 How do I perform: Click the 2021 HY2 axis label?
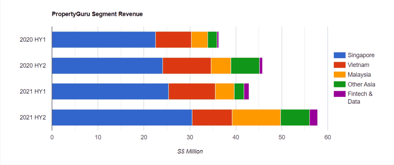coord(33,117)
